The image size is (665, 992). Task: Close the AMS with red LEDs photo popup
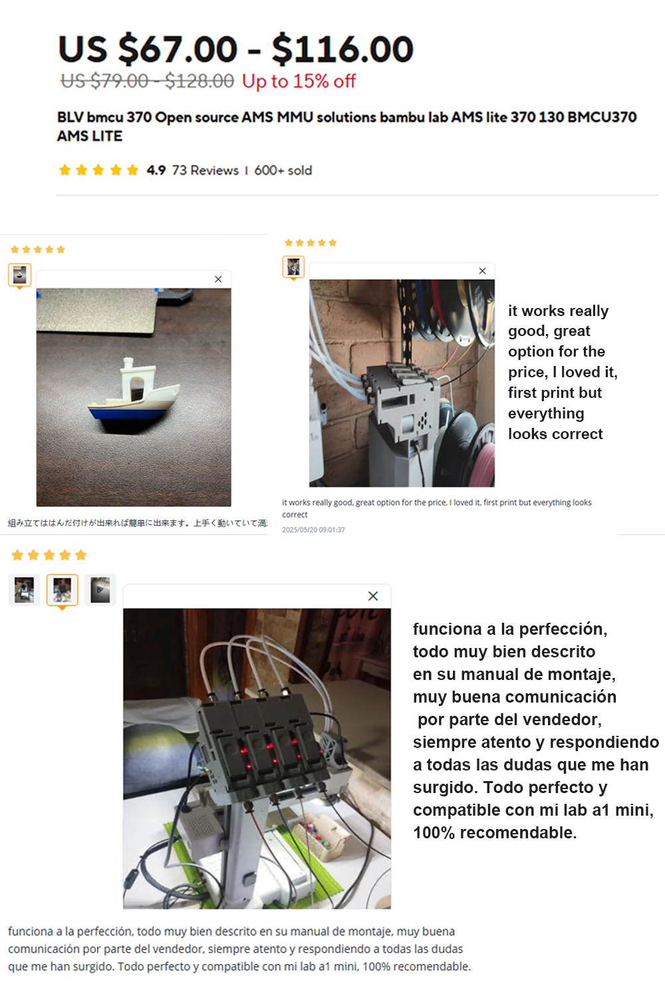[x=373, y=596]
